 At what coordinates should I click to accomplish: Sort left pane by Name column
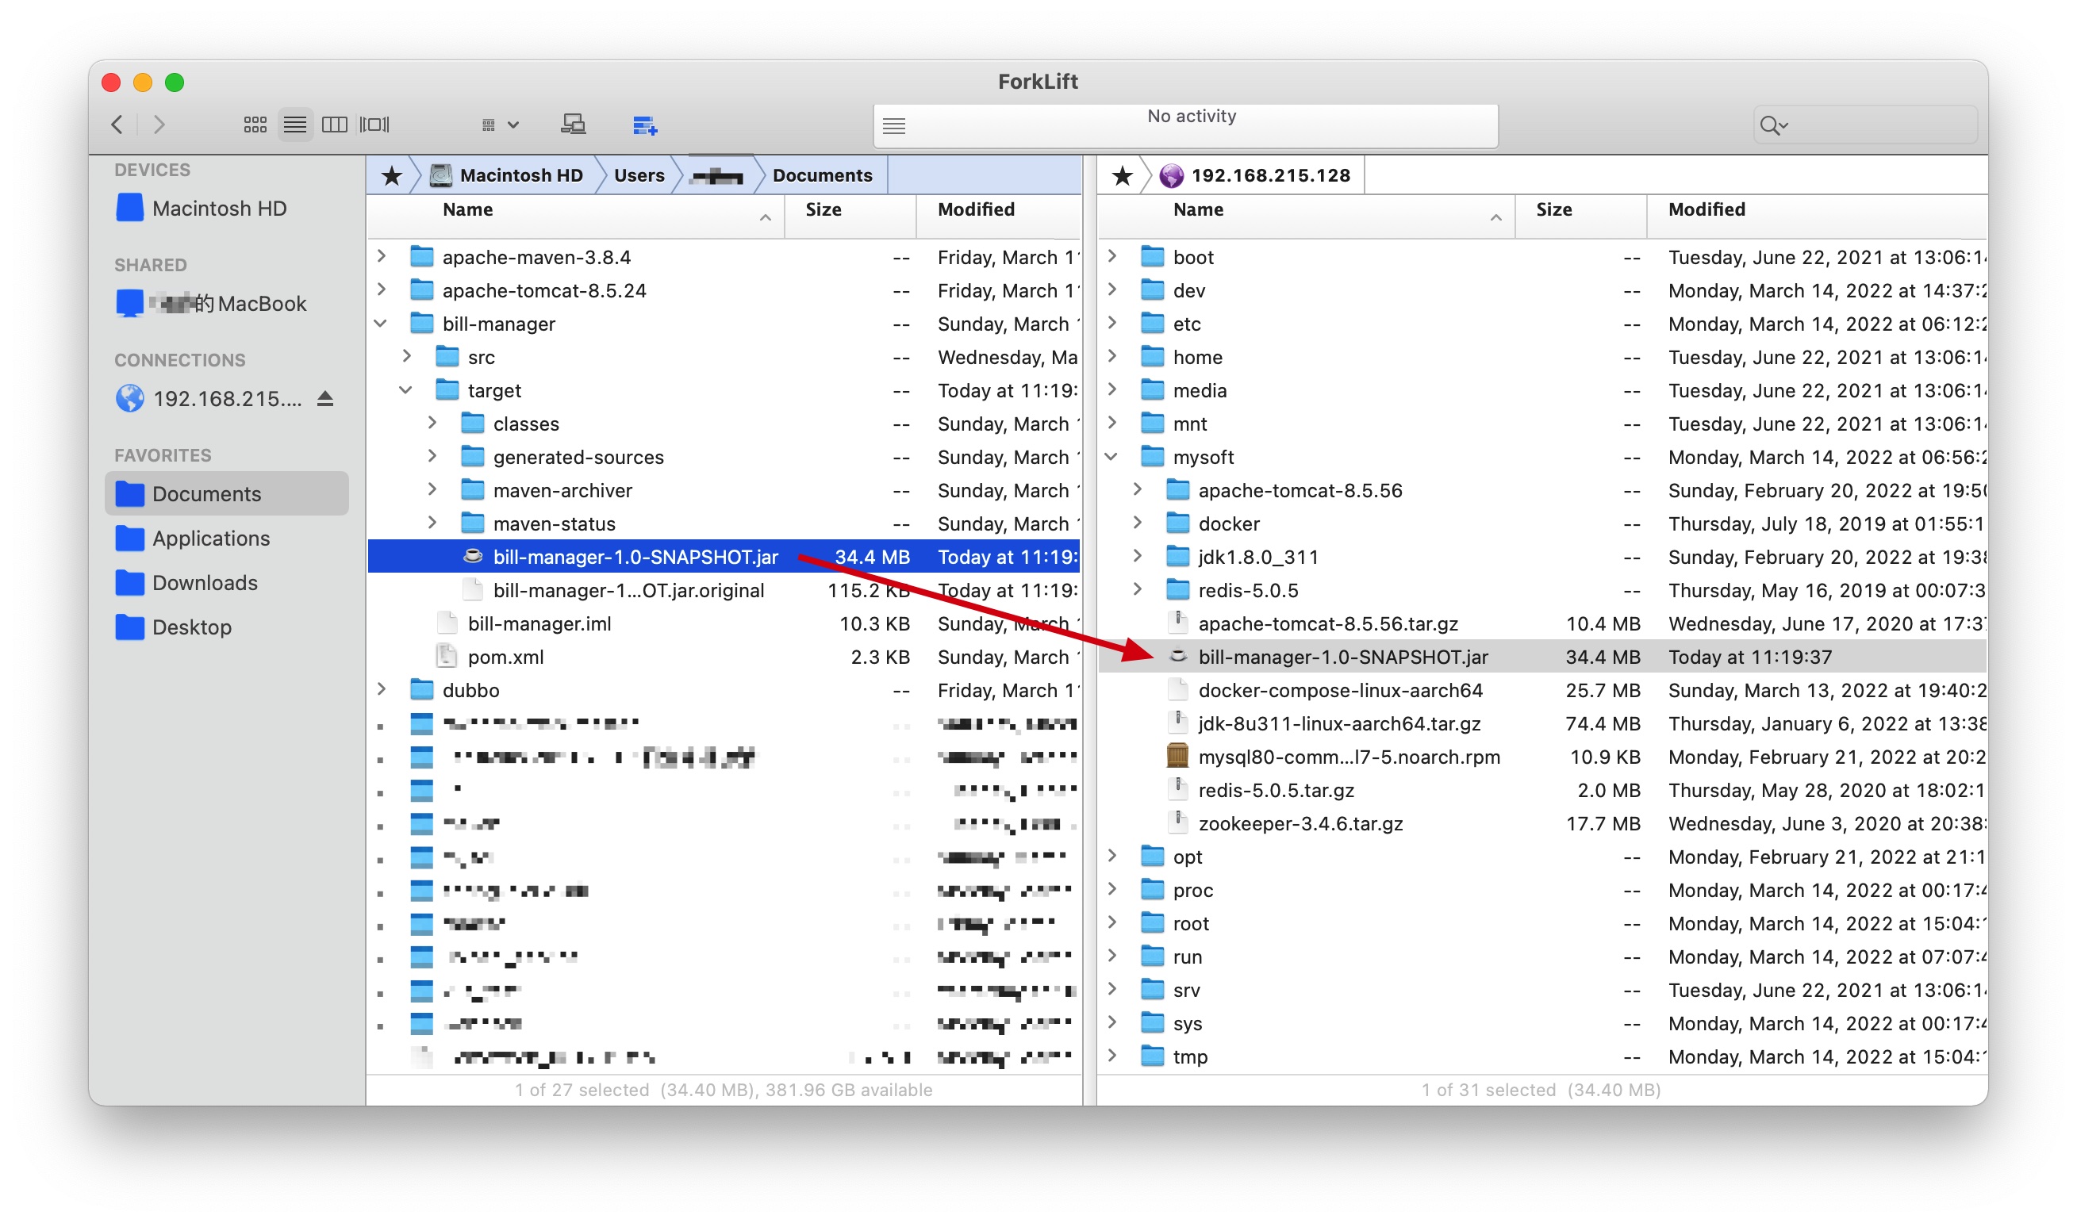(x=575, y=216)
